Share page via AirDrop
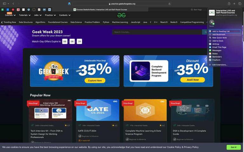This screenshot has width=244, height=152. click(225, 44)
